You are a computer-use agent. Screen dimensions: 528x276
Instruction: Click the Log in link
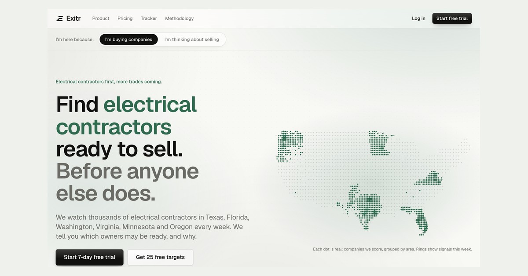pyautogui.click(x=418, y=18)
